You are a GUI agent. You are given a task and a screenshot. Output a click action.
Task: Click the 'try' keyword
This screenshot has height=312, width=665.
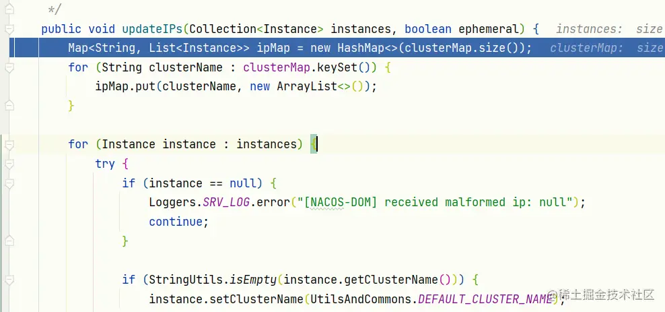[105, 164]
